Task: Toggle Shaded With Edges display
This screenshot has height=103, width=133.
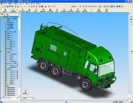Action: [x=112, y=6]
